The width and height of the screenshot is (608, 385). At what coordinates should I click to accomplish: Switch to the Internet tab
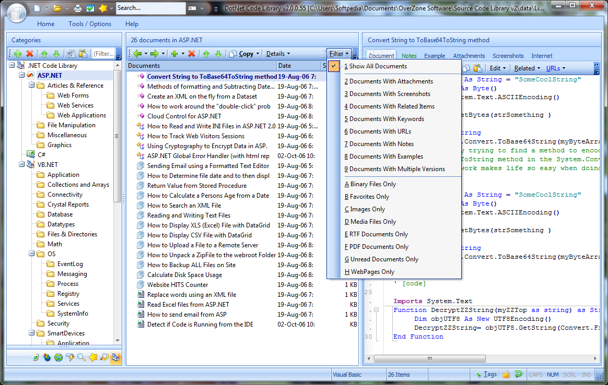(542, 56)
